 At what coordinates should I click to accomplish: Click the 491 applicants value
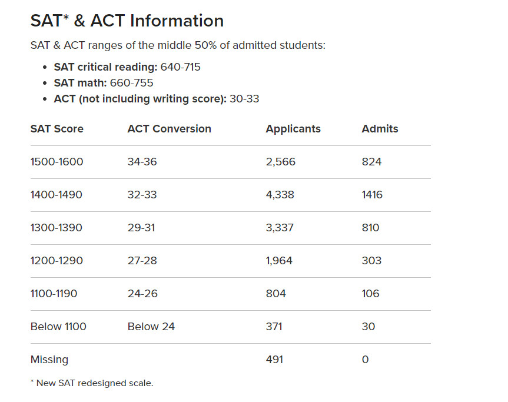[x=274, y=360]
